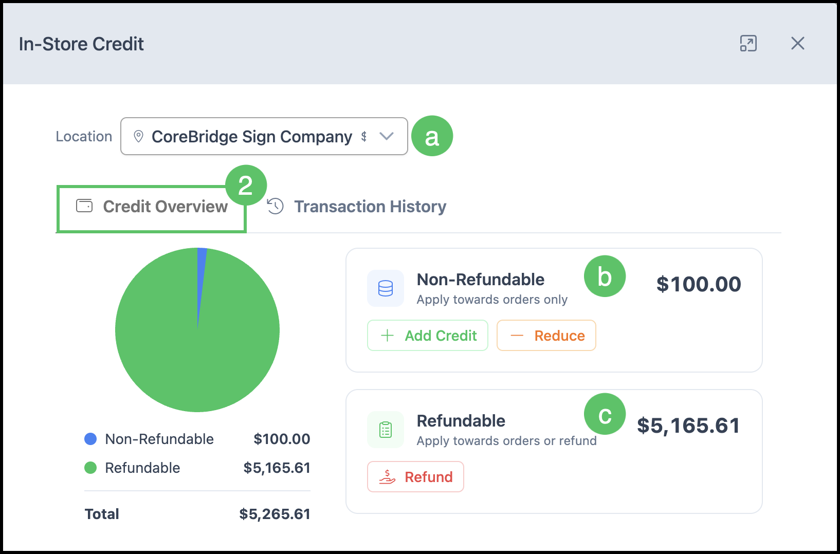Click the dollar sign icon beside CoreBridge Sign Company
The width and height of the screenshot is (840, 554).
364,136
